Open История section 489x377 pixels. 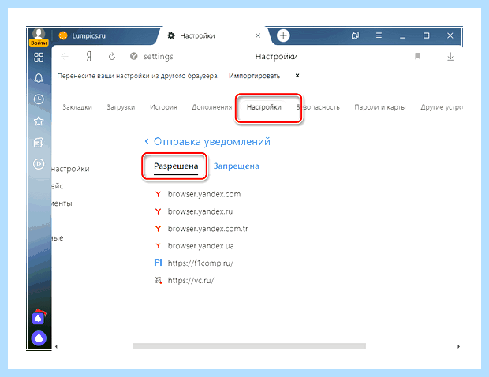[163, 107]
